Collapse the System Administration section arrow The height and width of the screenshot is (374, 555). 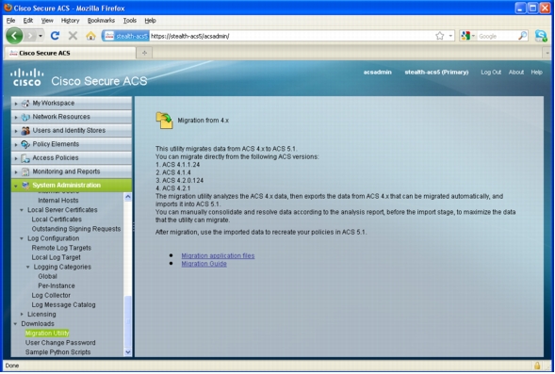tap(16, 186)
